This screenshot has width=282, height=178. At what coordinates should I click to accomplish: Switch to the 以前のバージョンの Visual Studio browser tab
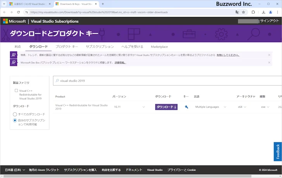tap(30, 4)
